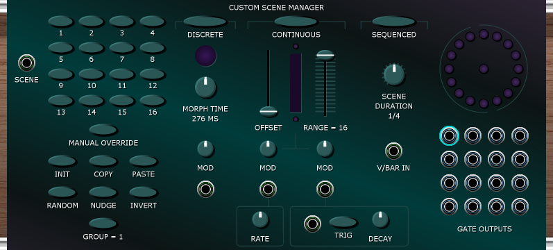Image resolution: width=553 pixels, height=250 pixels.
Task: Click the V/BAR IN jack
Action: 393,151
